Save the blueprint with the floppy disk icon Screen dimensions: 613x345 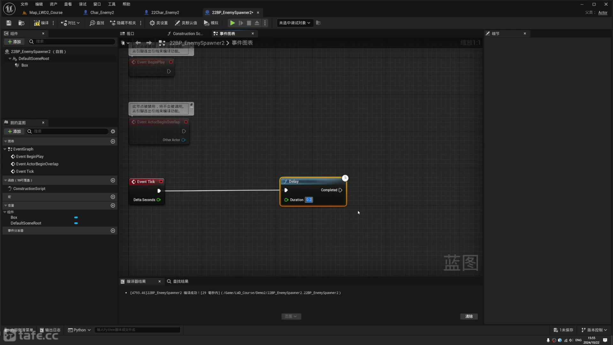tap(9, 23)
